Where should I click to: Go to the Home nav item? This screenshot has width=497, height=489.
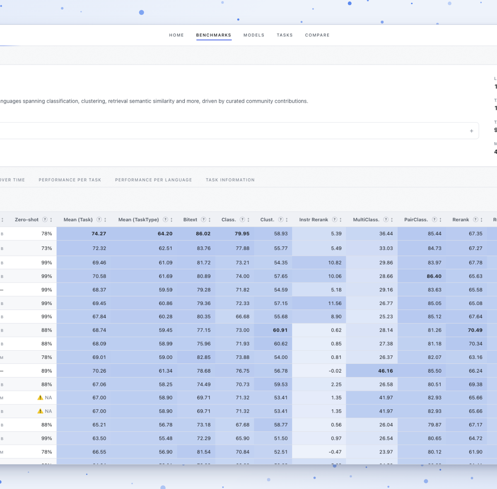[176, 35]
